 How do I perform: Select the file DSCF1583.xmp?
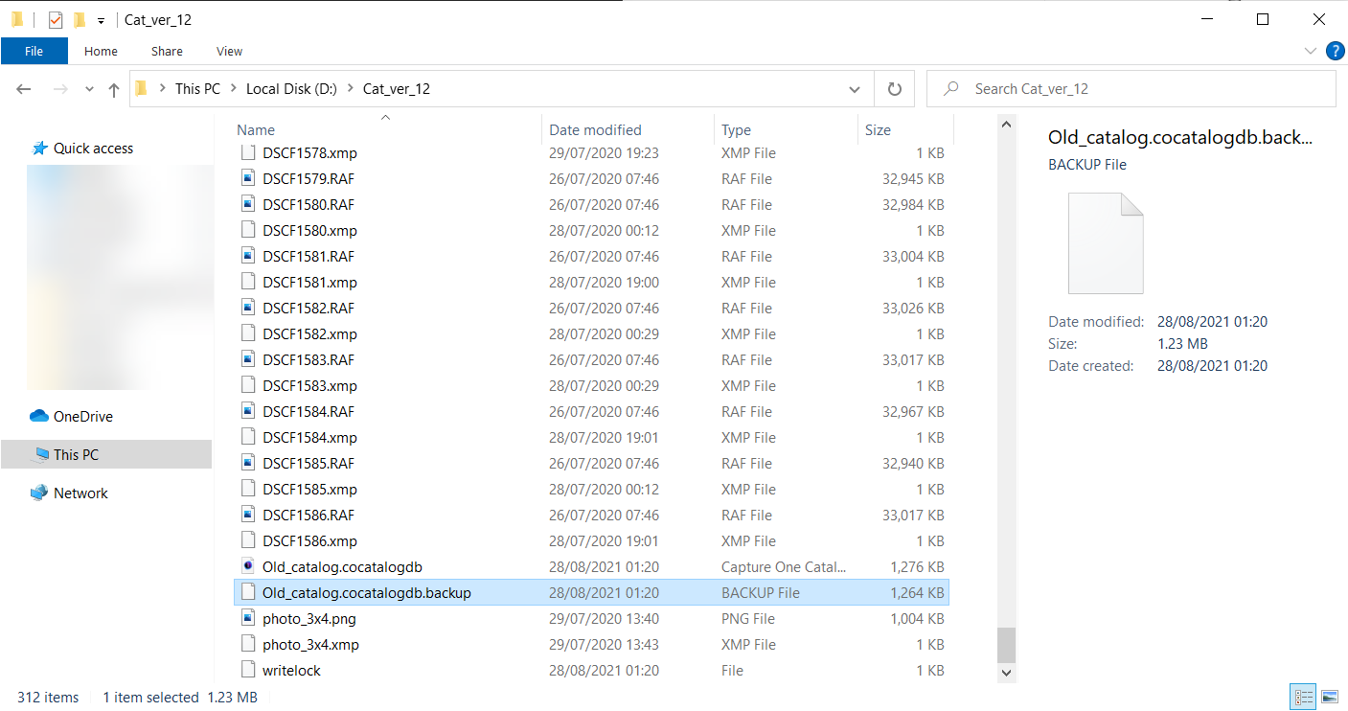click(309, 385)
